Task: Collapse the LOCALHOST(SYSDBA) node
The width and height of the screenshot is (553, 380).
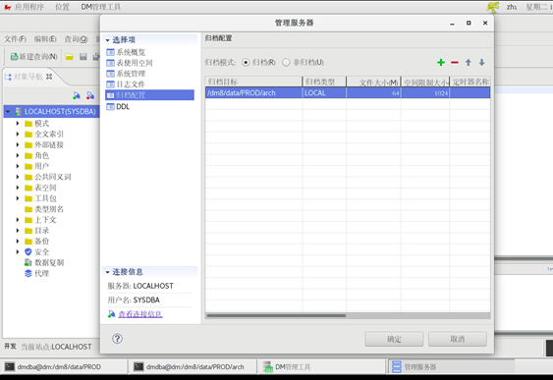Action: (x=8, y=111)
